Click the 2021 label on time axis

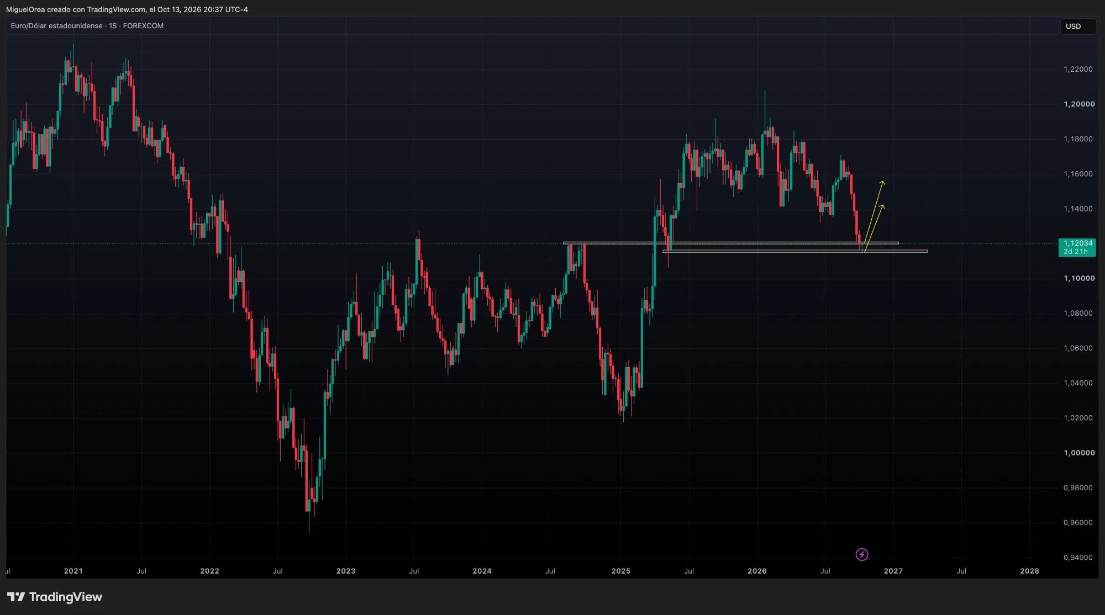[x=73, y=571]
